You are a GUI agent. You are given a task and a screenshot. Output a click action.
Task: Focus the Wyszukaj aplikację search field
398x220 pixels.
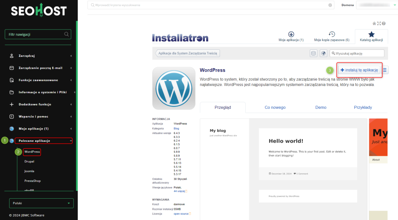357,53
